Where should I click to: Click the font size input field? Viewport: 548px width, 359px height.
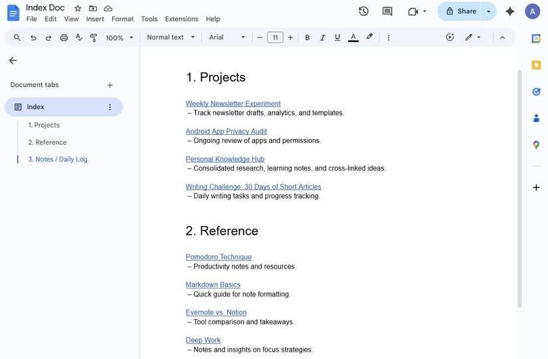click(x=275, y=38)
